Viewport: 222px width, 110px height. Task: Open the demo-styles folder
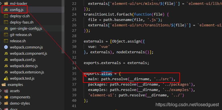coord(20,103)
